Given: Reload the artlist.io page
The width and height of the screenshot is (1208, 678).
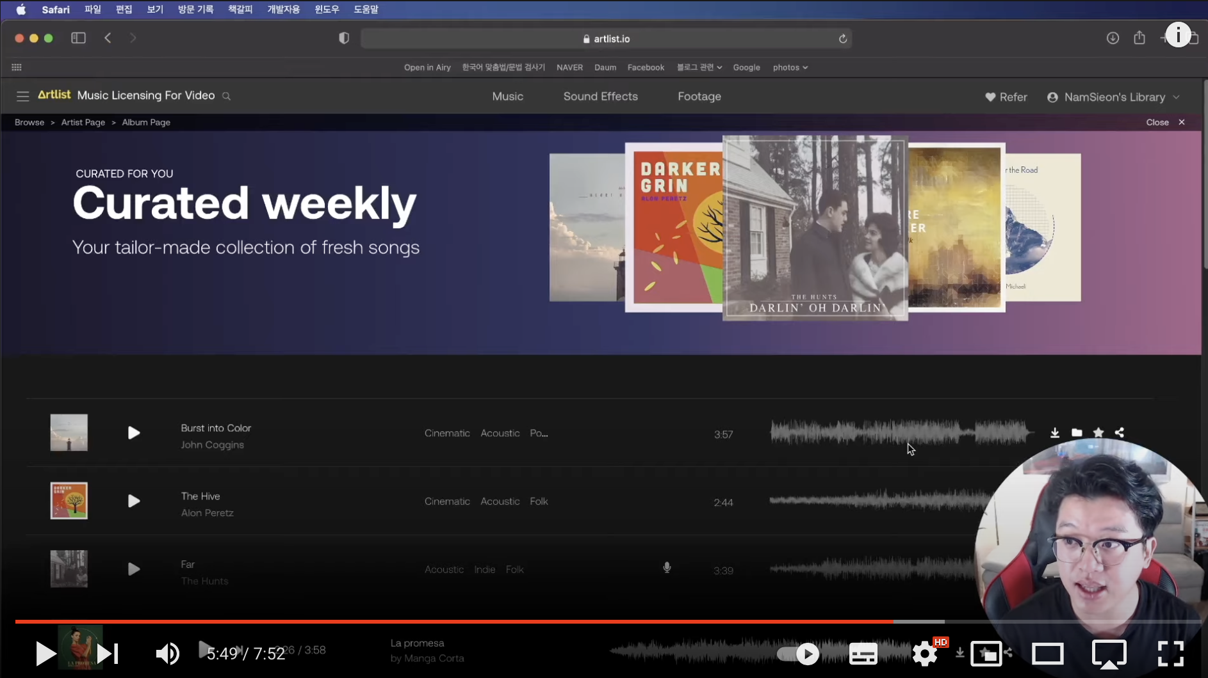Looking at the screenshot, I should pos(843,39).
